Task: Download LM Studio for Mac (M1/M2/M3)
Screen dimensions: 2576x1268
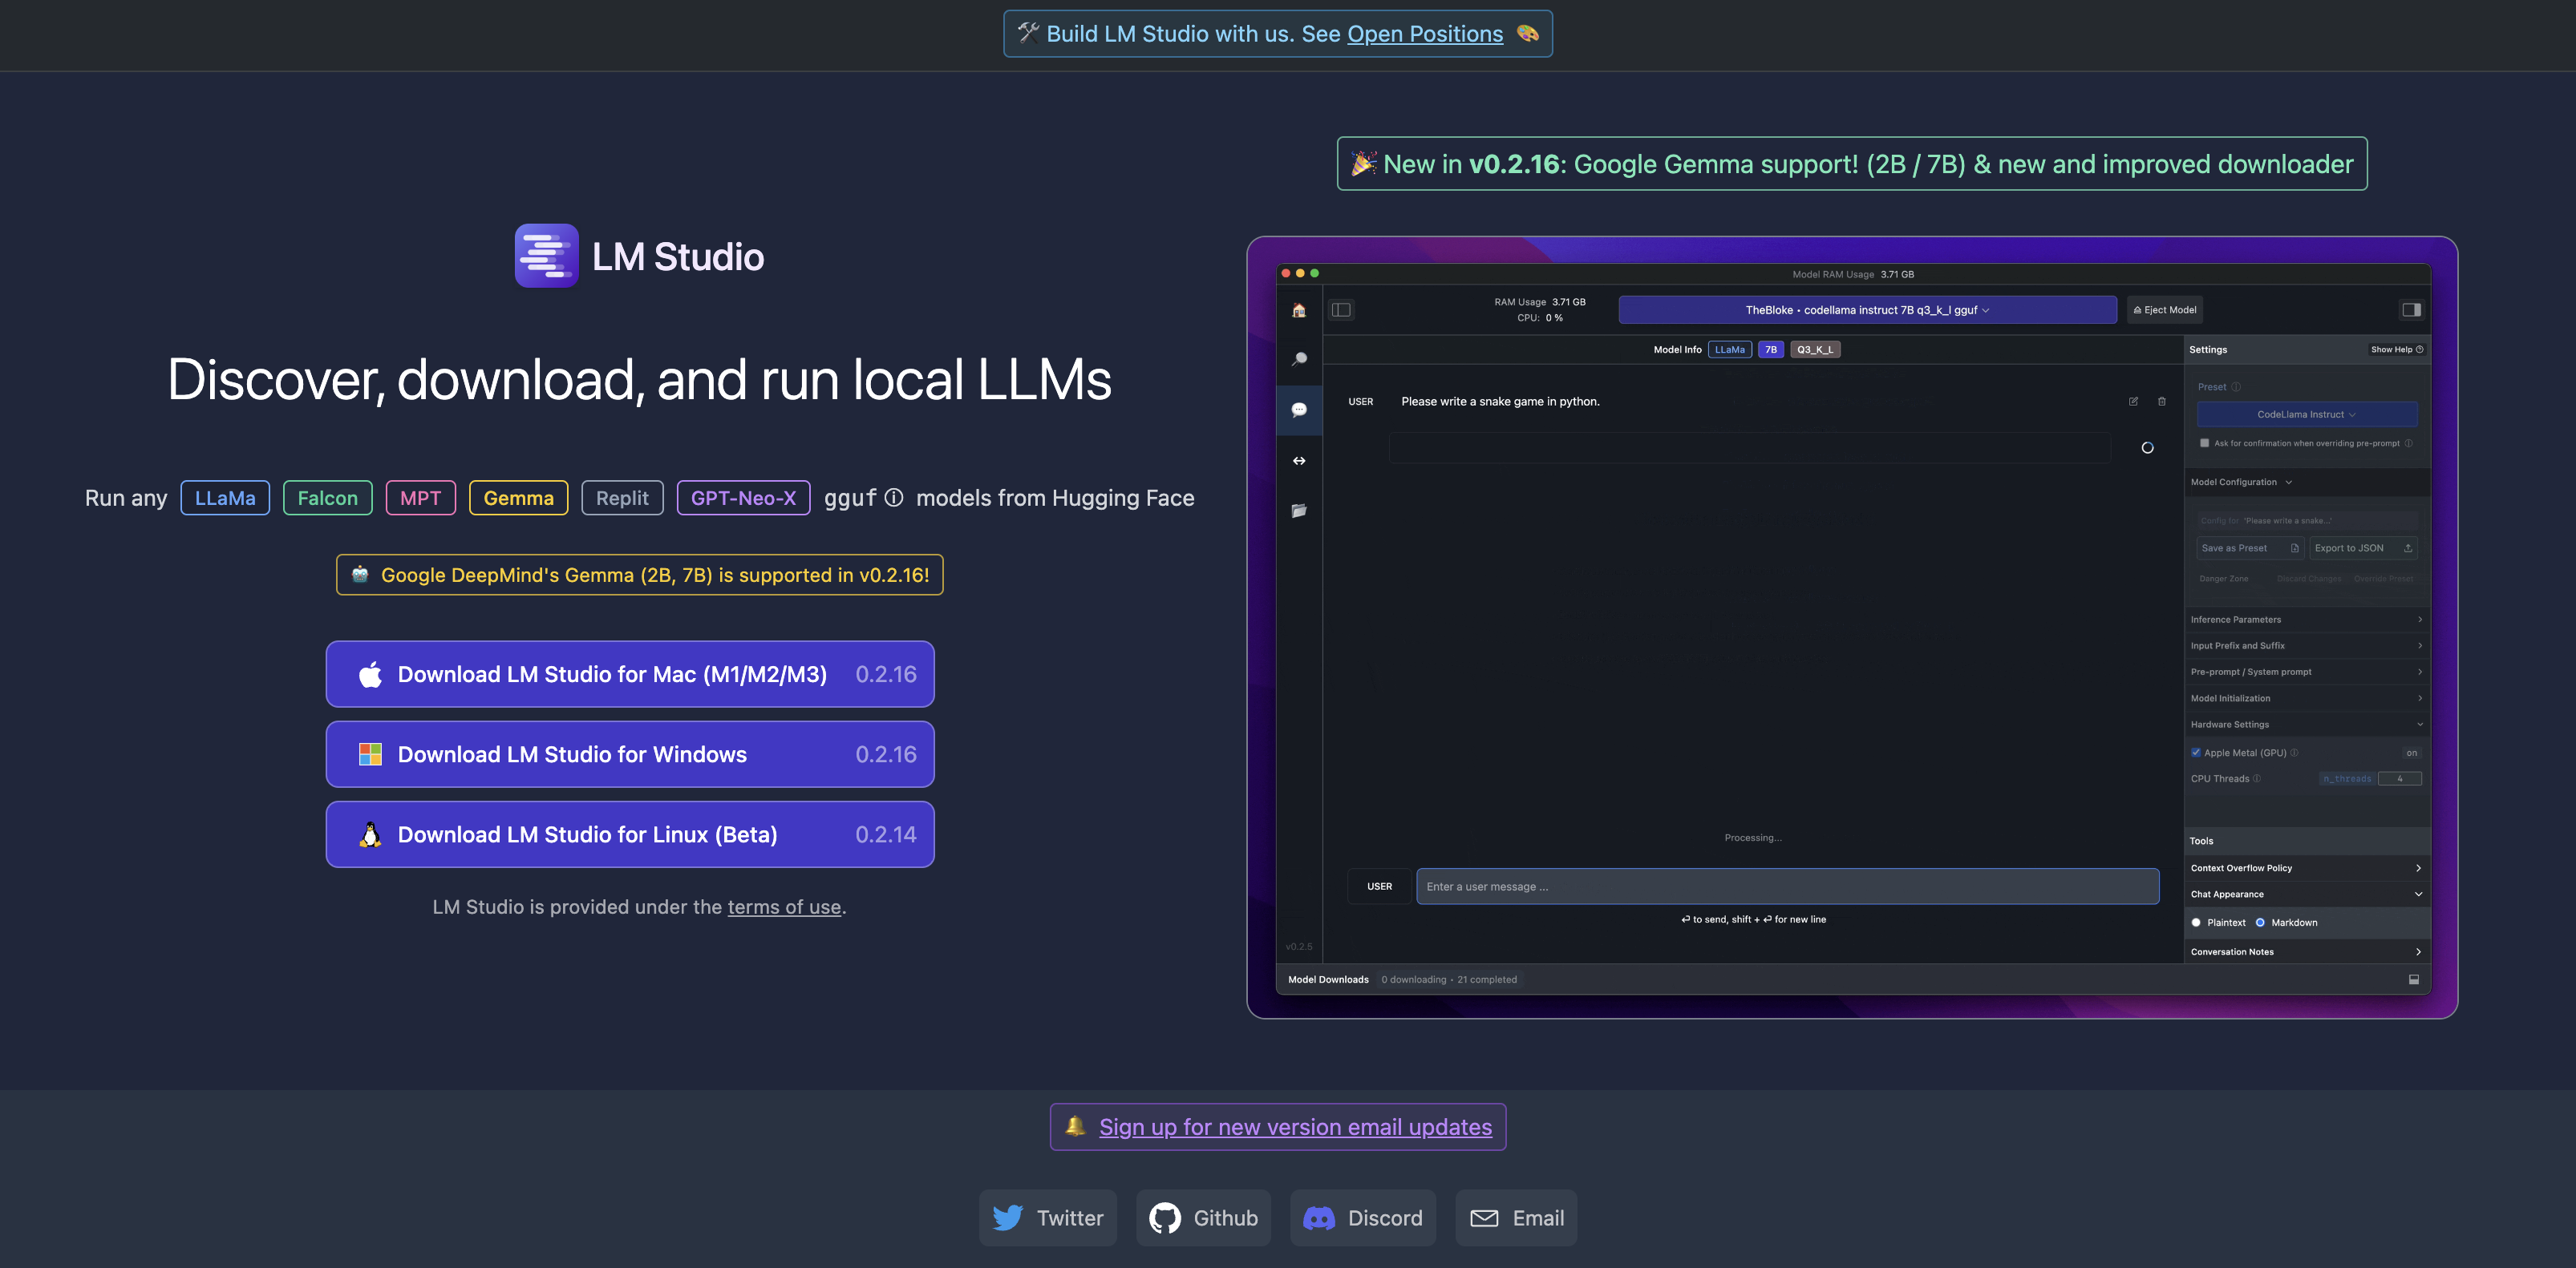Action: point(630,674)
